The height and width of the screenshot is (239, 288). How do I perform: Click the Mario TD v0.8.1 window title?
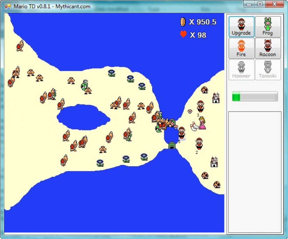52,7
